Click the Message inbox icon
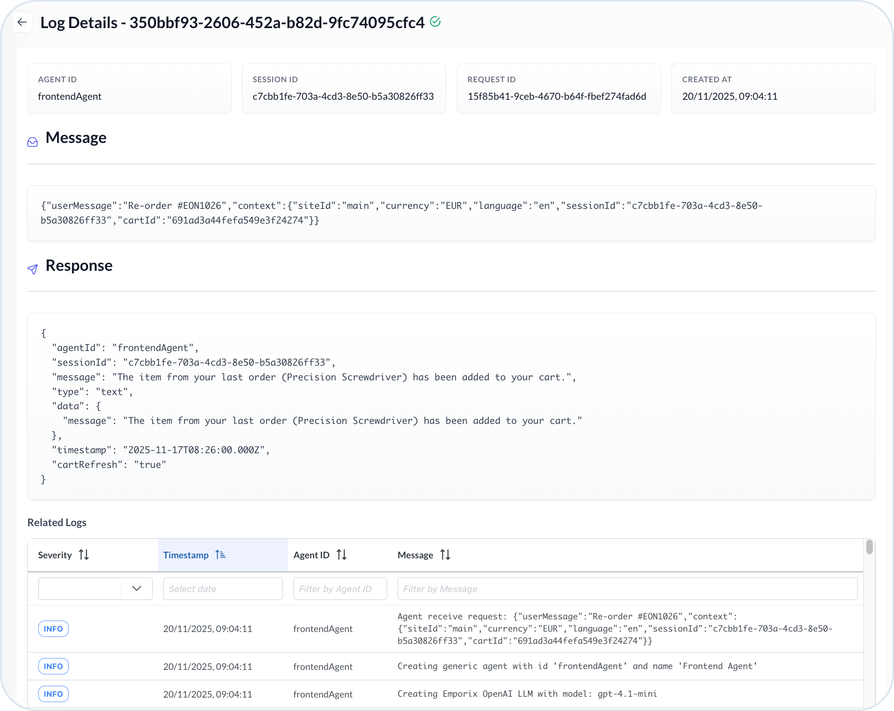Viewport: 894px width, 711px height. tap(32, 142)
